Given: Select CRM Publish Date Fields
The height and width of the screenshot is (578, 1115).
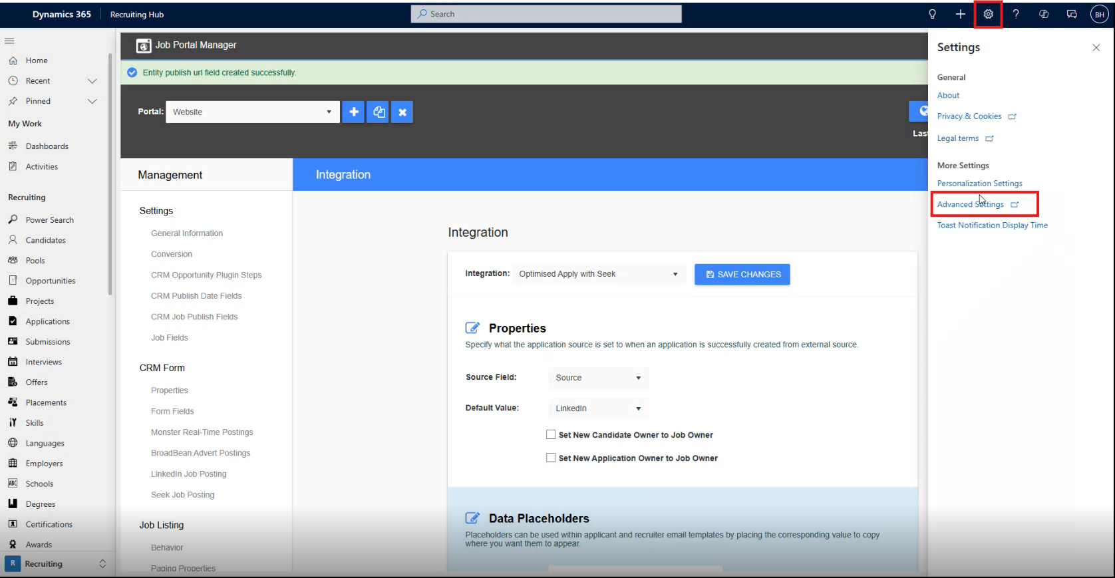Looking at the screenshot, I should (196, 296).
